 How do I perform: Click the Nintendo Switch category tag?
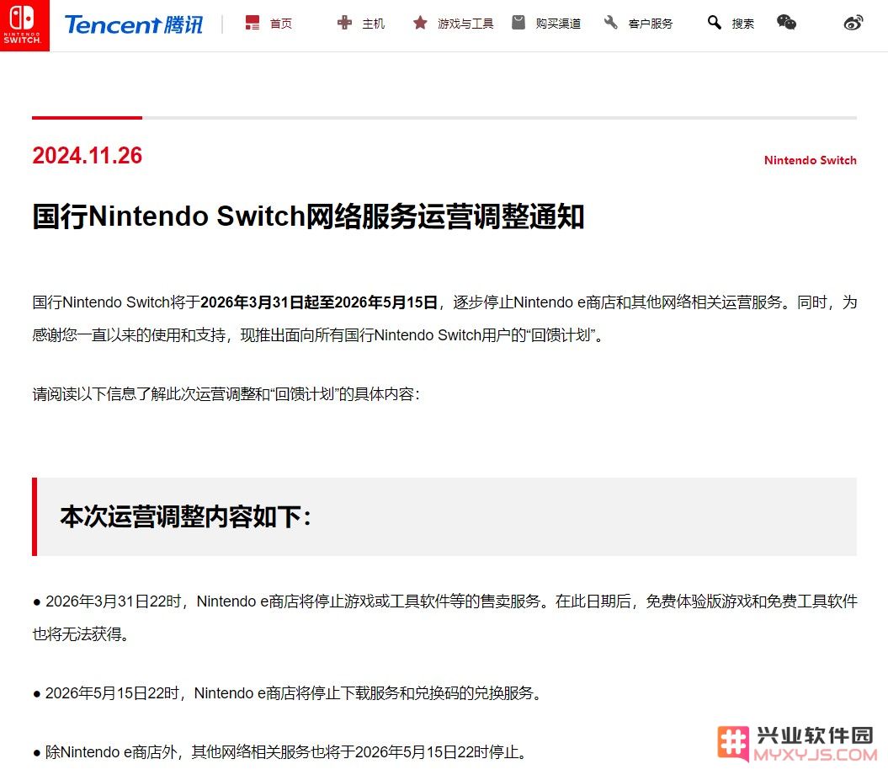811,160
